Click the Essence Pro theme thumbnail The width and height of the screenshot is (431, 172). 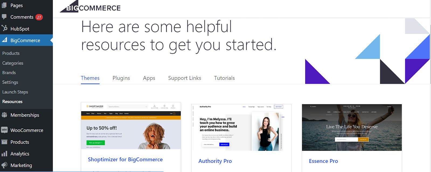[x=352, y=127]
